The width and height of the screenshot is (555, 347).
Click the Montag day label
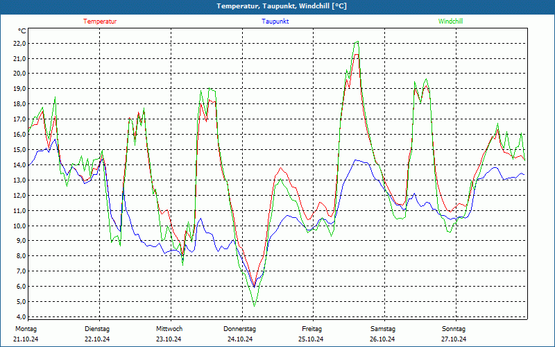coord(26,329)
